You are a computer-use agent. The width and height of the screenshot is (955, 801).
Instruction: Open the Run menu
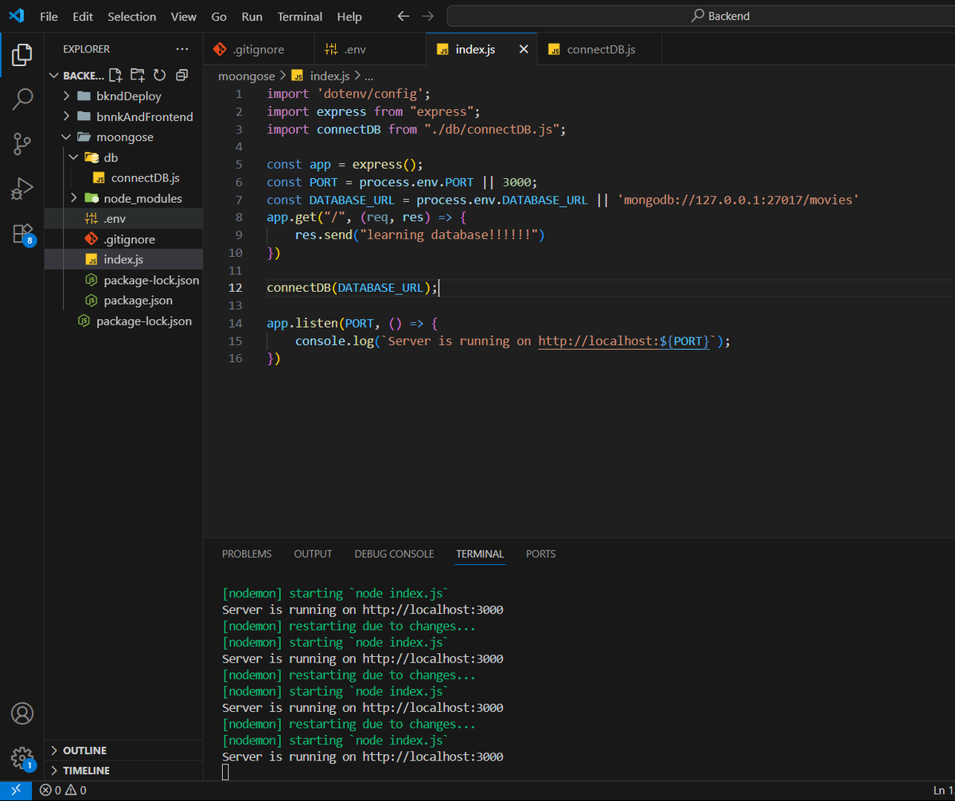click(x=251, y=16)
